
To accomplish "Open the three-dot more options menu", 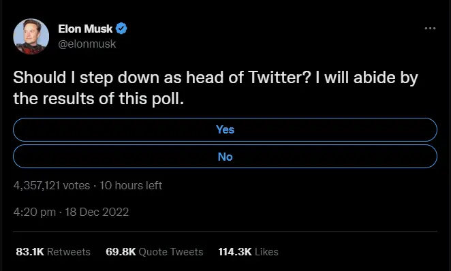I will 430,28.
